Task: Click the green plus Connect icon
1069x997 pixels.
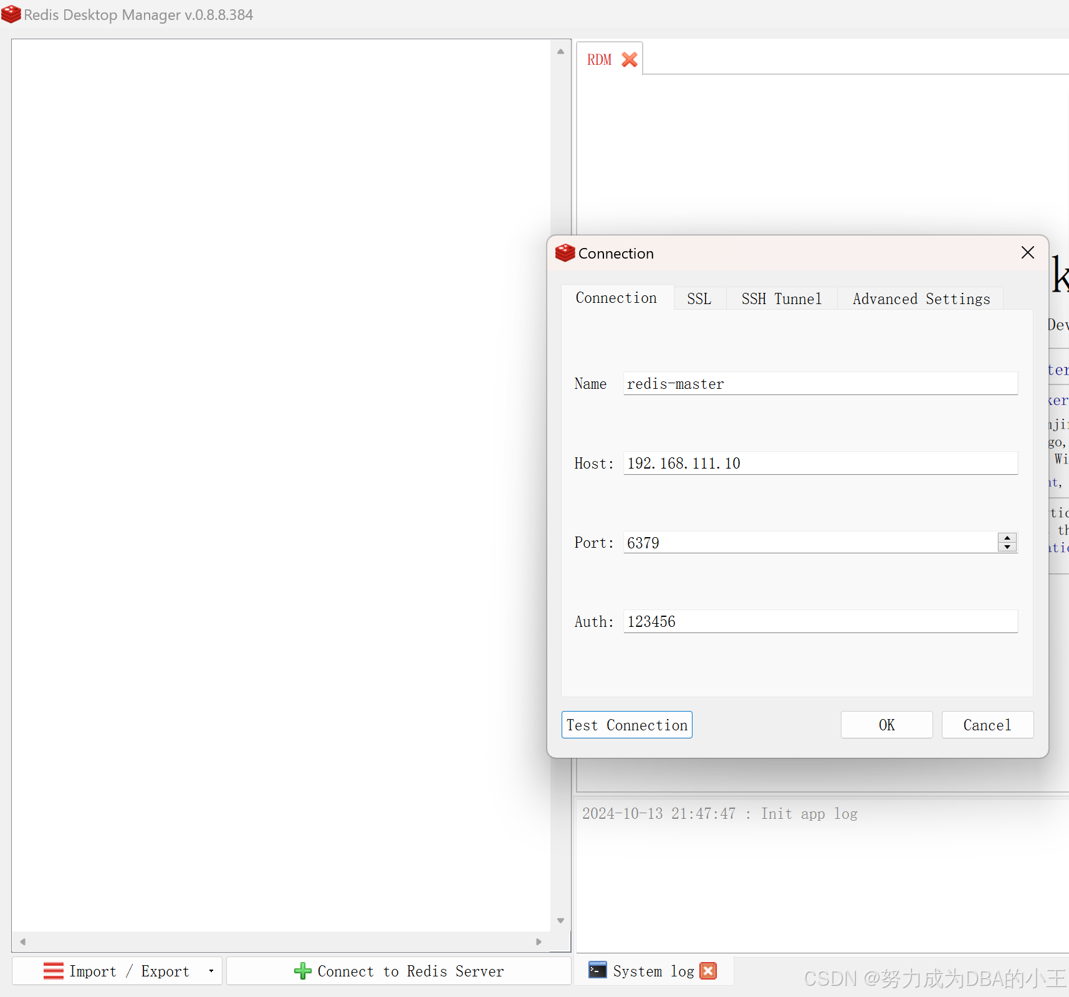Action: pyautogui.click(x=302, y=971)
